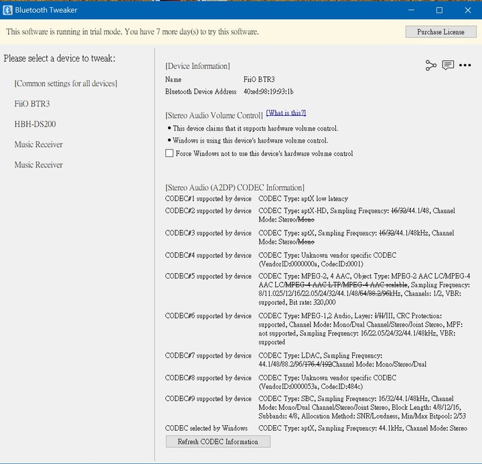Click CODEC#4 supported by device label

coord(208,255)
